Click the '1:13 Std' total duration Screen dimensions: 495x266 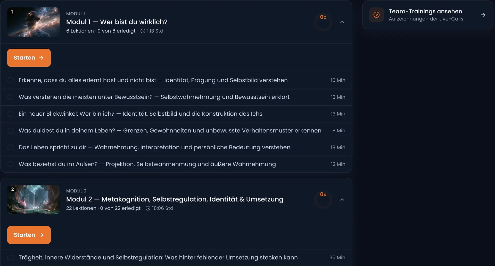155,31
